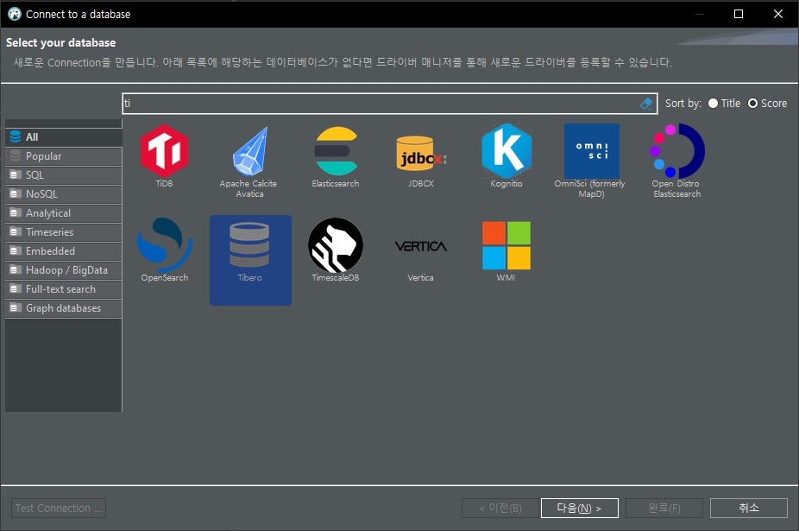Pick the TimescaleDB icon
799x531 pixels.
click(336, 245)
